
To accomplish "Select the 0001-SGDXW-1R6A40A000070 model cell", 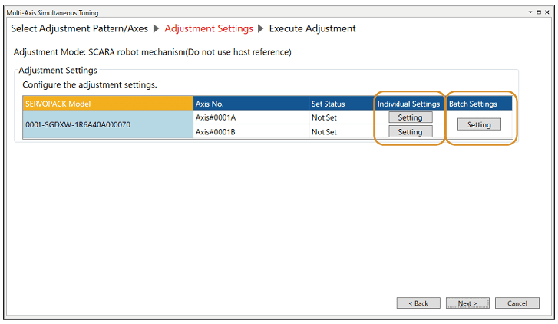I will click(107, 124).
